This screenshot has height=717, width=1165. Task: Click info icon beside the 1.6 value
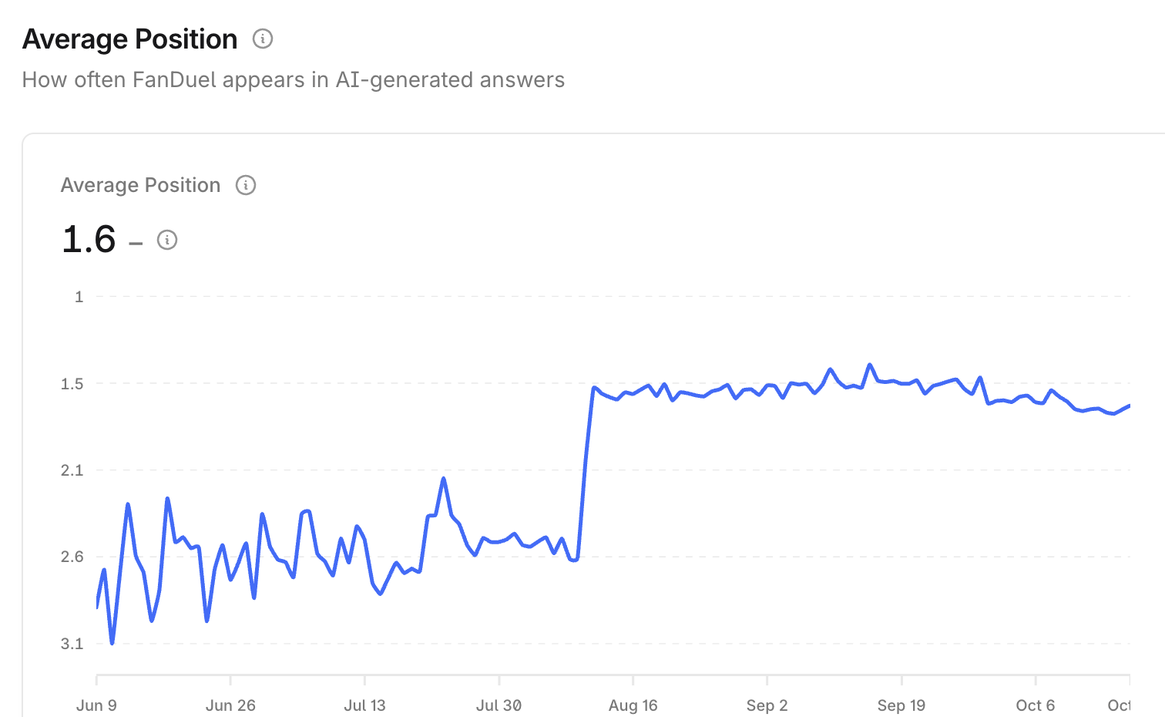click(x=167, y=240)
